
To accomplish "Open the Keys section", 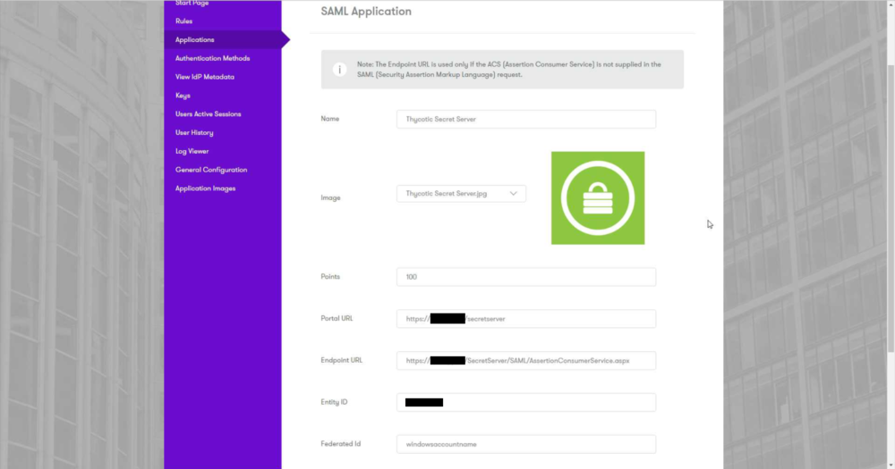I will coord(183,96).
